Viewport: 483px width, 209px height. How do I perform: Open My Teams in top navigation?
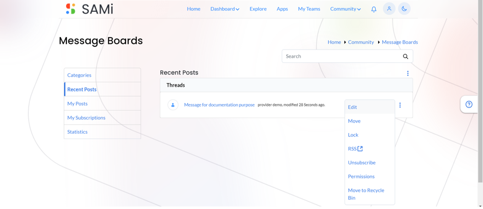pos(309,9)
